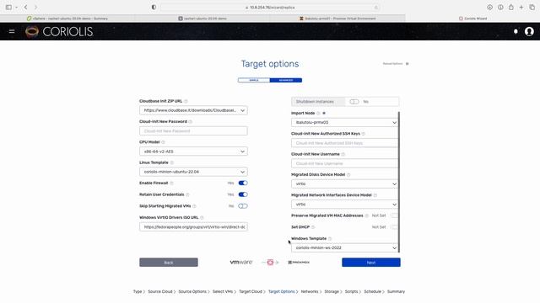Go back with the browser back arrow
This screenshot has width=540, height=303.
click(x=25, y=8)
